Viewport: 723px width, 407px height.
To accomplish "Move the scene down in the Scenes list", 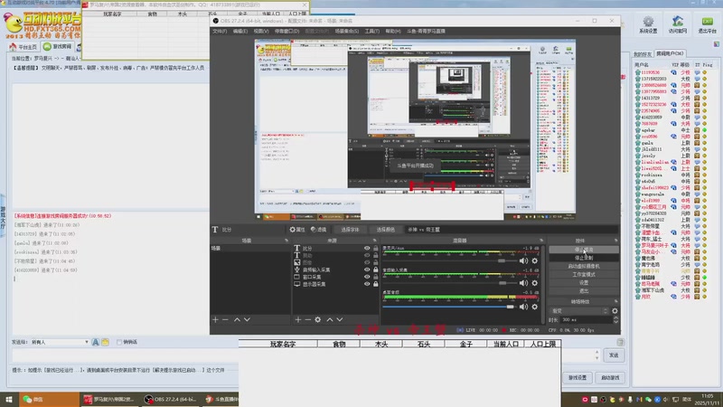I will point(247,319).
